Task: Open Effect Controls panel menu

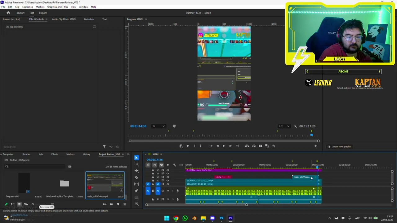Action: [x=47, y=19]
